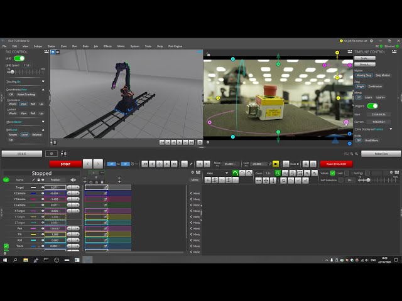402x301 pixels.
Task: Open the Zero menu
Action: [63, 46]
